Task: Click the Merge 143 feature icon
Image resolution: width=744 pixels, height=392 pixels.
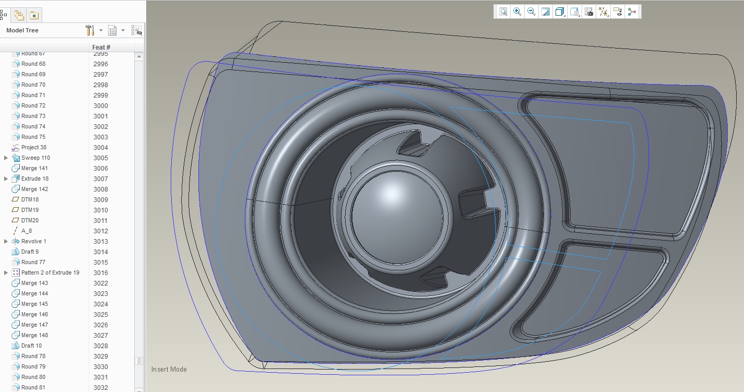Action: (x=15, y=283)
